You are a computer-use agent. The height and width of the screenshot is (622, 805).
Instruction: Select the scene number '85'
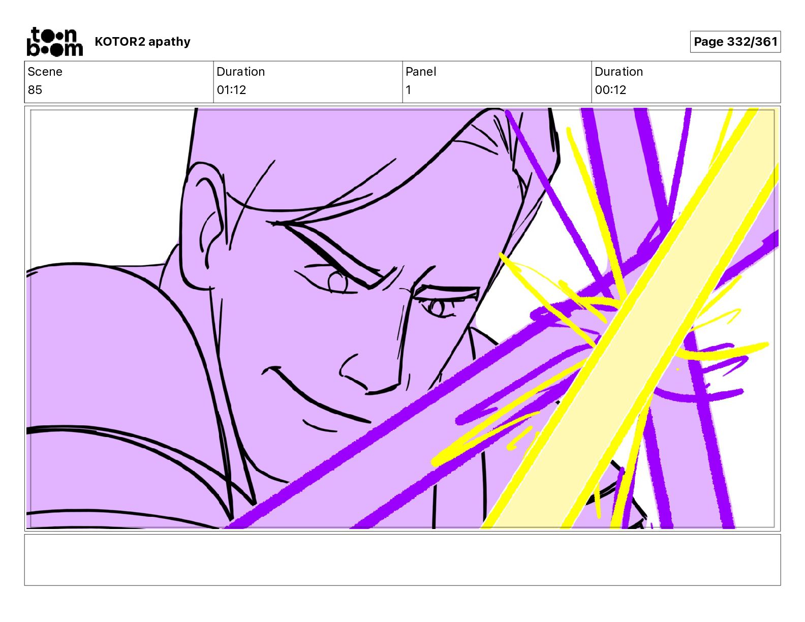tap(35, 90)
